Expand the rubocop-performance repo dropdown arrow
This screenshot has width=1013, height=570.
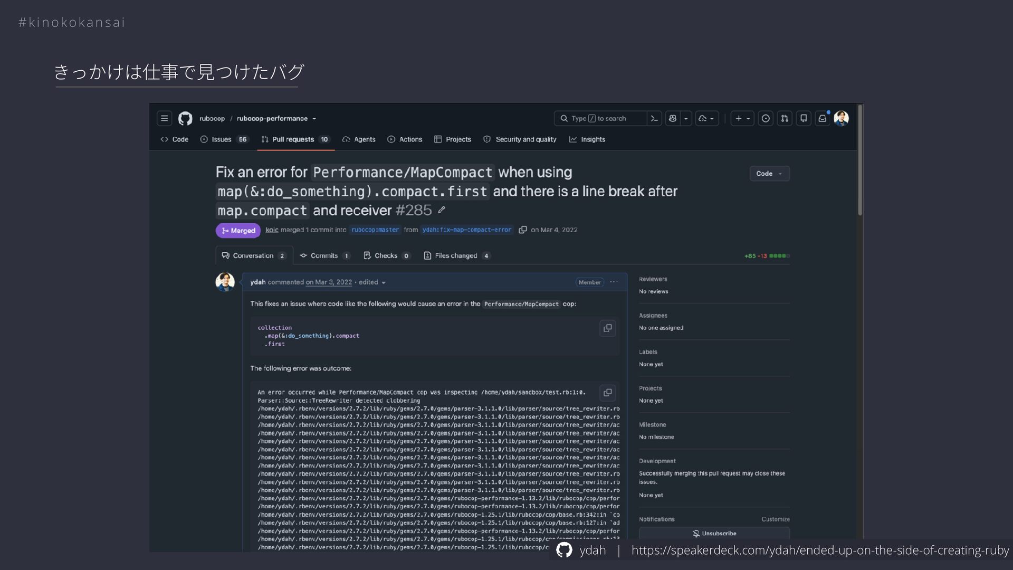coord(314,119)
